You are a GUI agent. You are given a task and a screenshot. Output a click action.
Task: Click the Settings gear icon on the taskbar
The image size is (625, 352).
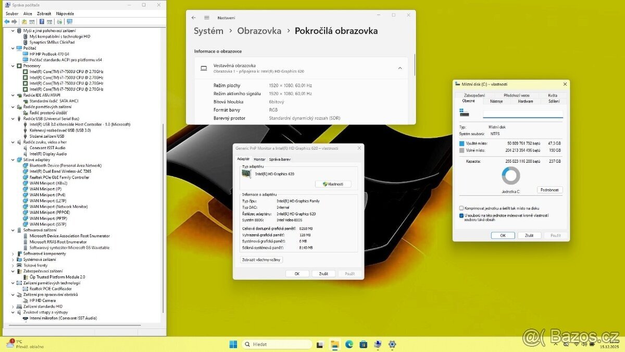pos(392,344)
